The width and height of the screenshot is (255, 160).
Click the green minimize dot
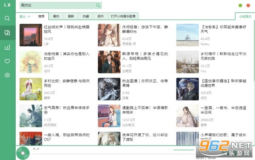(x=240, y=6)
